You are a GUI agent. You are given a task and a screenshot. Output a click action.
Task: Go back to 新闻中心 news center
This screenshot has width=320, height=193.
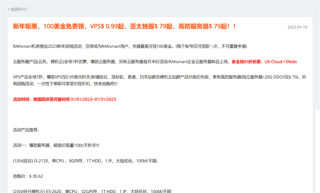[x=17, y=10]
